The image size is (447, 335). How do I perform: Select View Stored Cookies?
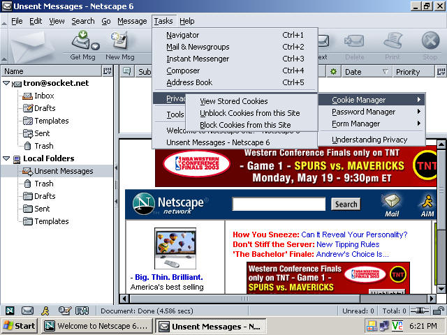251,101
